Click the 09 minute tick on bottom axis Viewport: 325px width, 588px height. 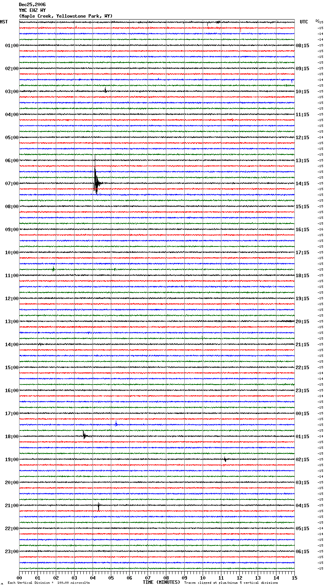click(184, 578)
